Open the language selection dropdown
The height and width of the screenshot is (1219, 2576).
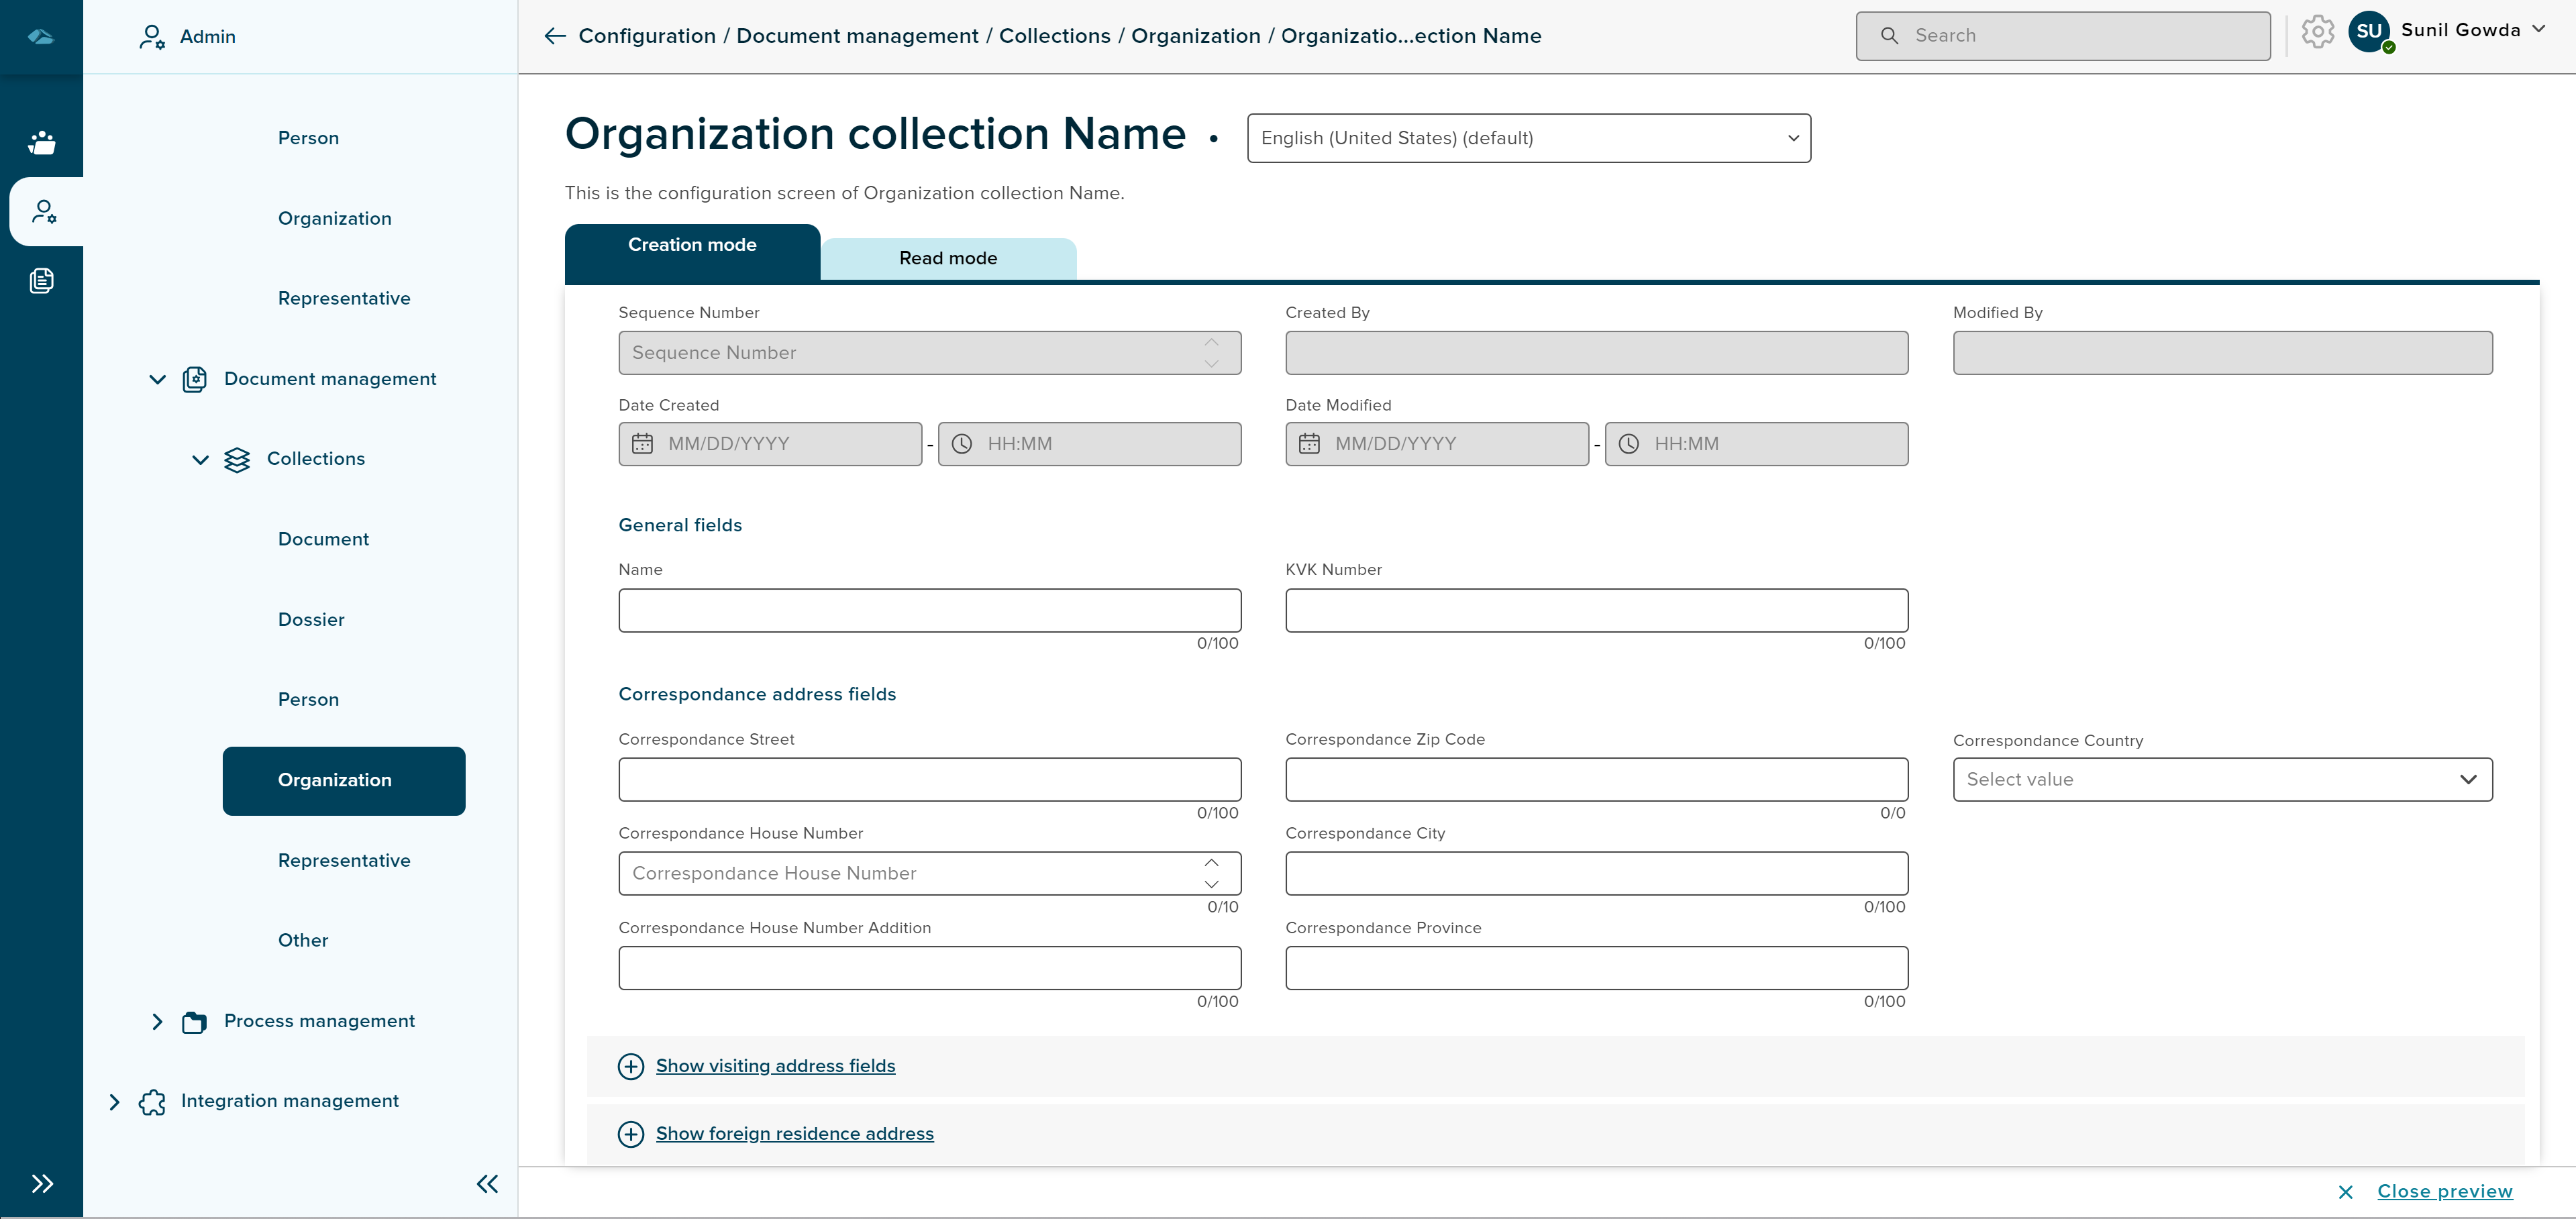tap(1528, 138)
